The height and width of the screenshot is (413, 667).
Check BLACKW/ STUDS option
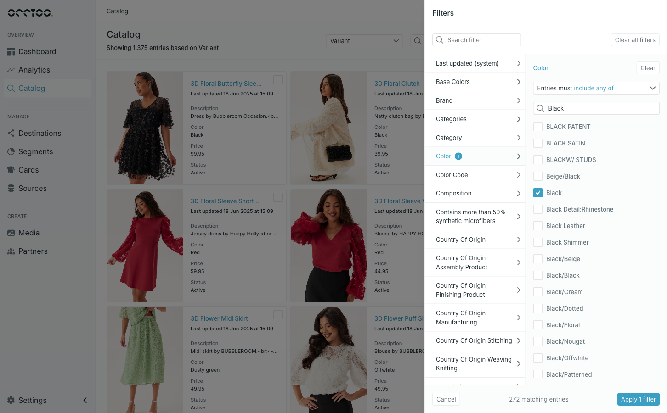pos(538,160)
